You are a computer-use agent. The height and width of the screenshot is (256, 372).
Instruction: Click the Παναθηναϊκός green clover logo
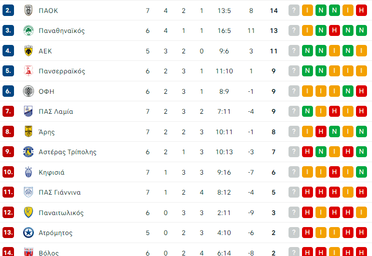click(28, 30)
